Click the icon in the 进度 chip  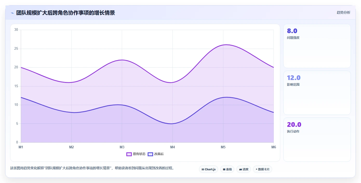[240, 170]
